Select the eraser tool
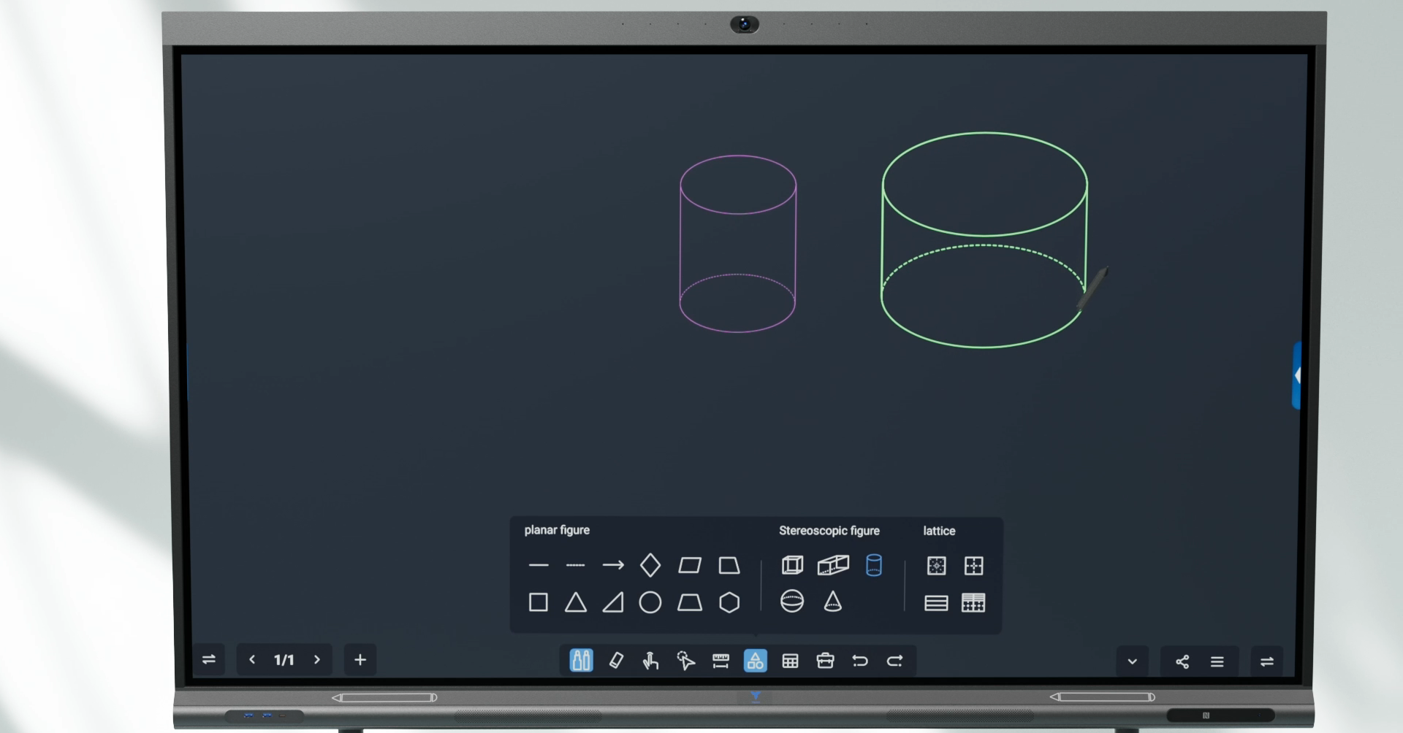 [x=616, y=661]
